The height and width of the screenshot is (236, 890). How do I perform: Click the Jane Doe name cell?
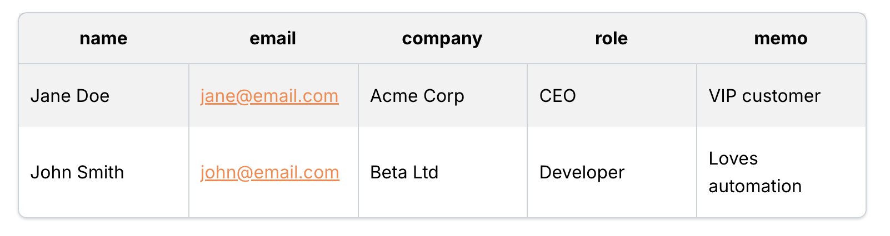104,96
